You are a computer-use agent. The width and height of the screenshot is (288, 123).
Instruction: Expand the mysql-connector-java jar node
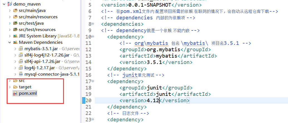point(16,74)
